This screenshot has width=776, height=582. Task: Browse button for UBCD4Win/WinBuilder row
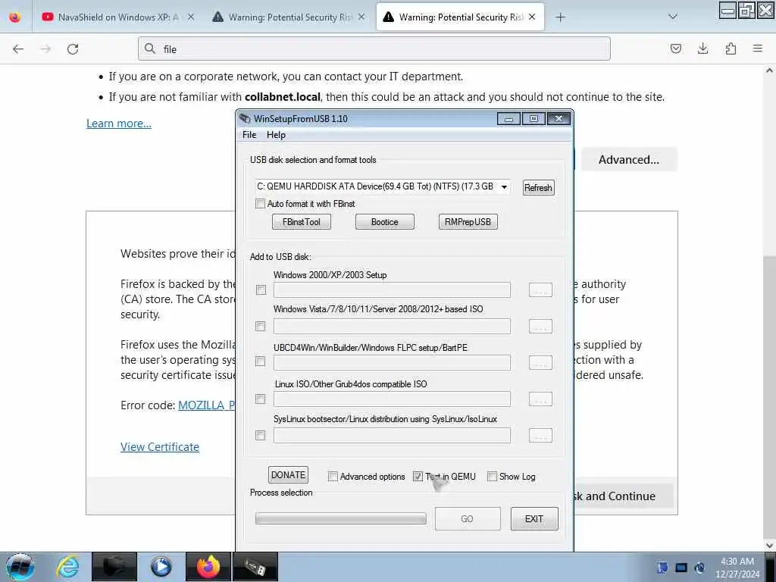click(x=540, y=363)
